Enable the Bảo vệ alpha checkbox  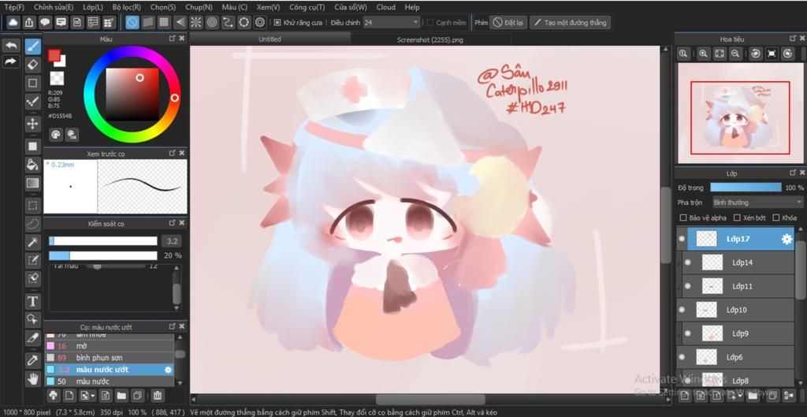pos(683,218)
